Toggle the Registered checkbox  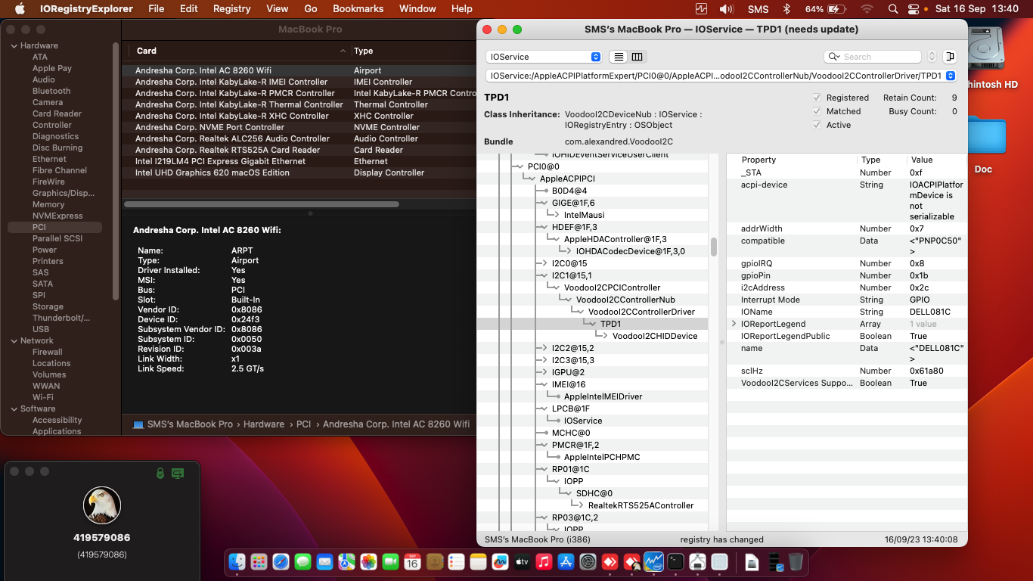point(817,98)
